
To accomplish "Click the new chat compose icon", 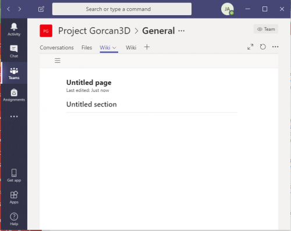I will coord(41,9).
